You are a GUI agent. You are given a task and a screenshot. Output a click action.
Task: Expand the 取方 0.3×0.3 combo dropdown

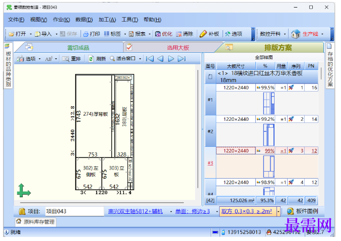pos(278,211)
